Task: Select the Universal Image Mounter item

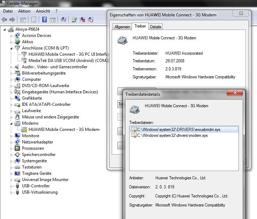Action: pos(45,180)
